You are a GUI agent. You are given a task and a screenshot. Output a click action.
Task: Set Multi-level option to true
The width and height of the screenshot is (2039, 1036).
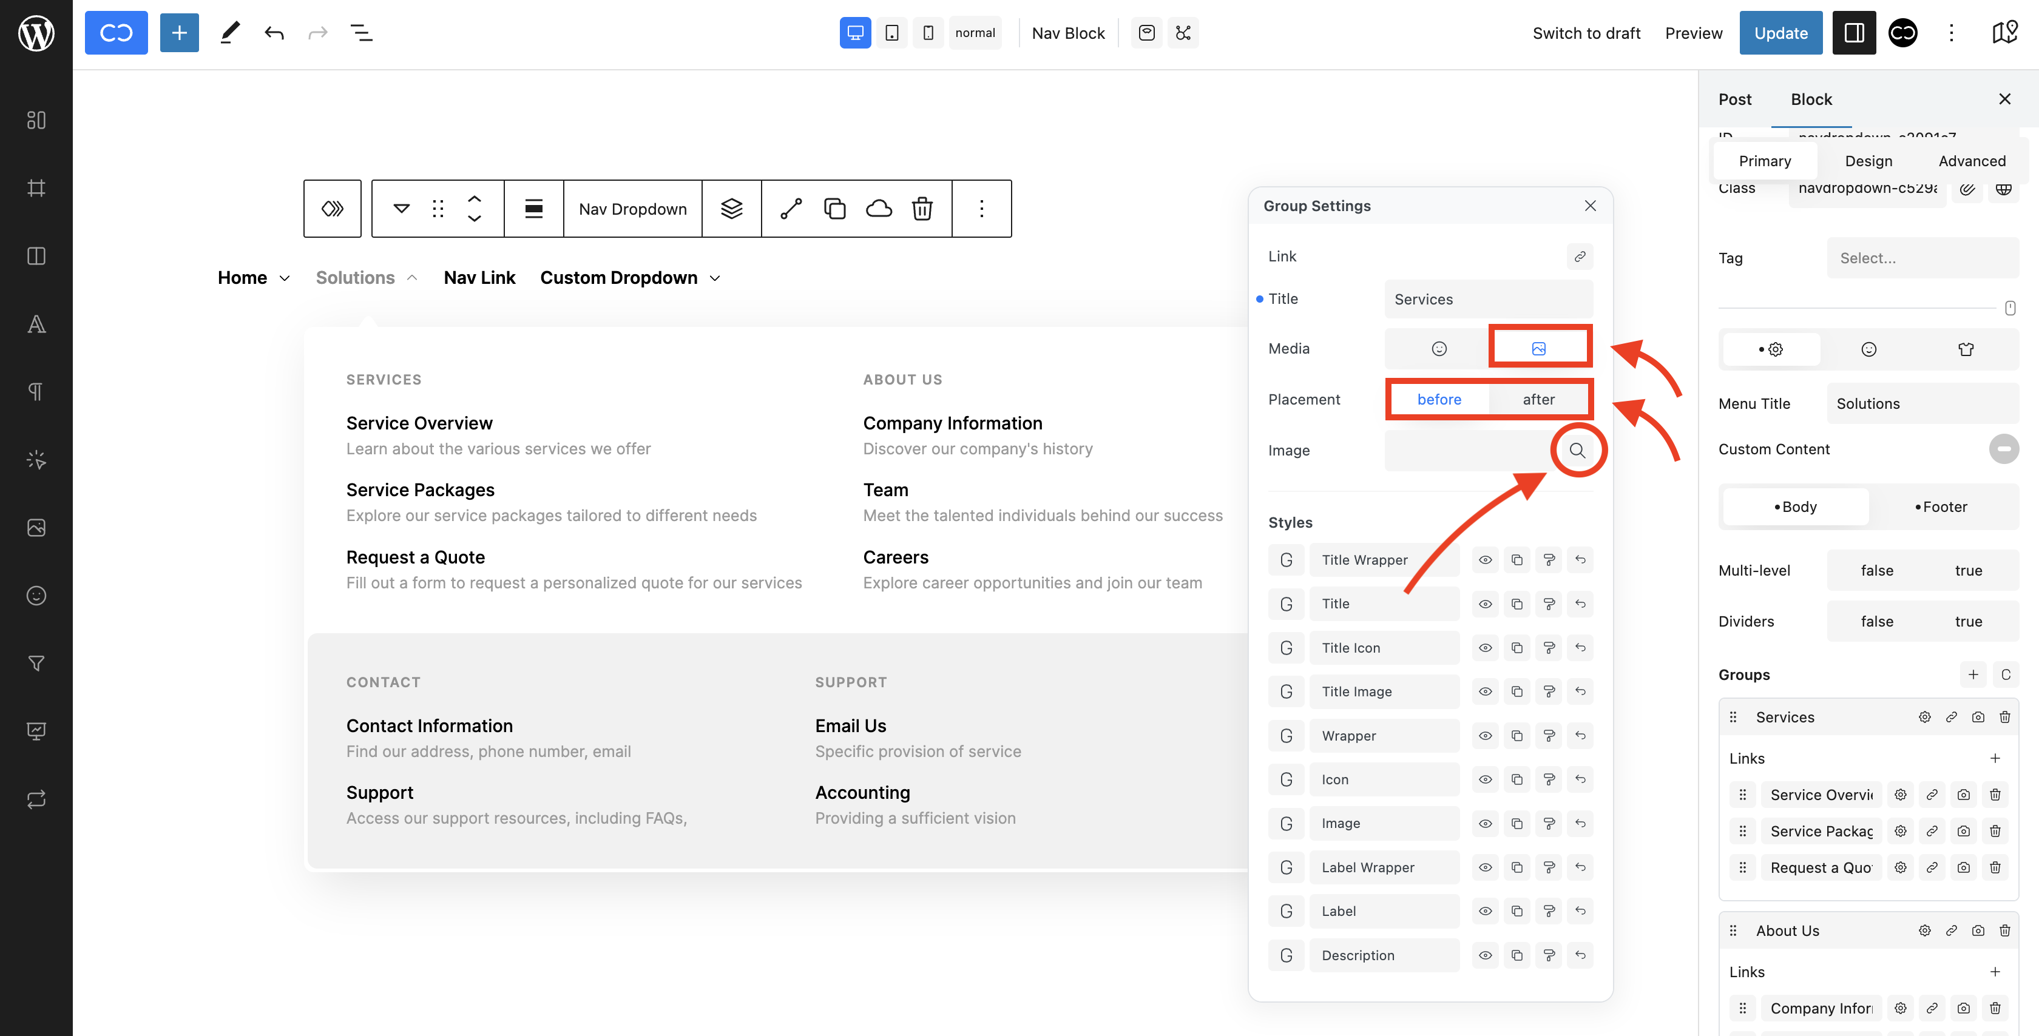tap(1968, 571)
